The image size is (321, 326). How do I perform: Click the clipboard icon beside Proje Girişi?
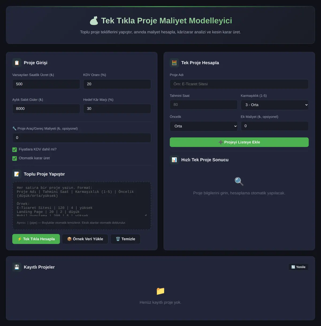coord(17,63)
